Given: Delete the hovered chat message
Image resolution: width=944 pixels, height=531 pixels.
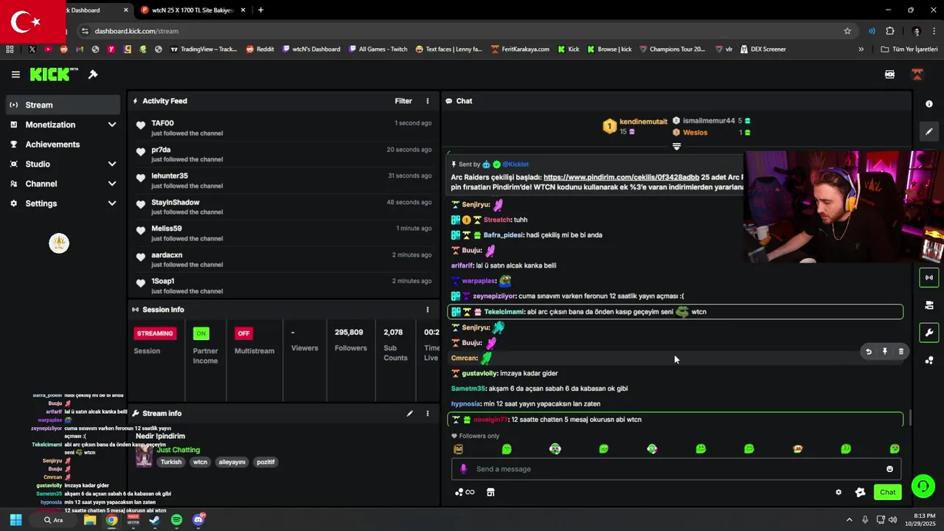Looking at the screenshot, I should point(901,352).
